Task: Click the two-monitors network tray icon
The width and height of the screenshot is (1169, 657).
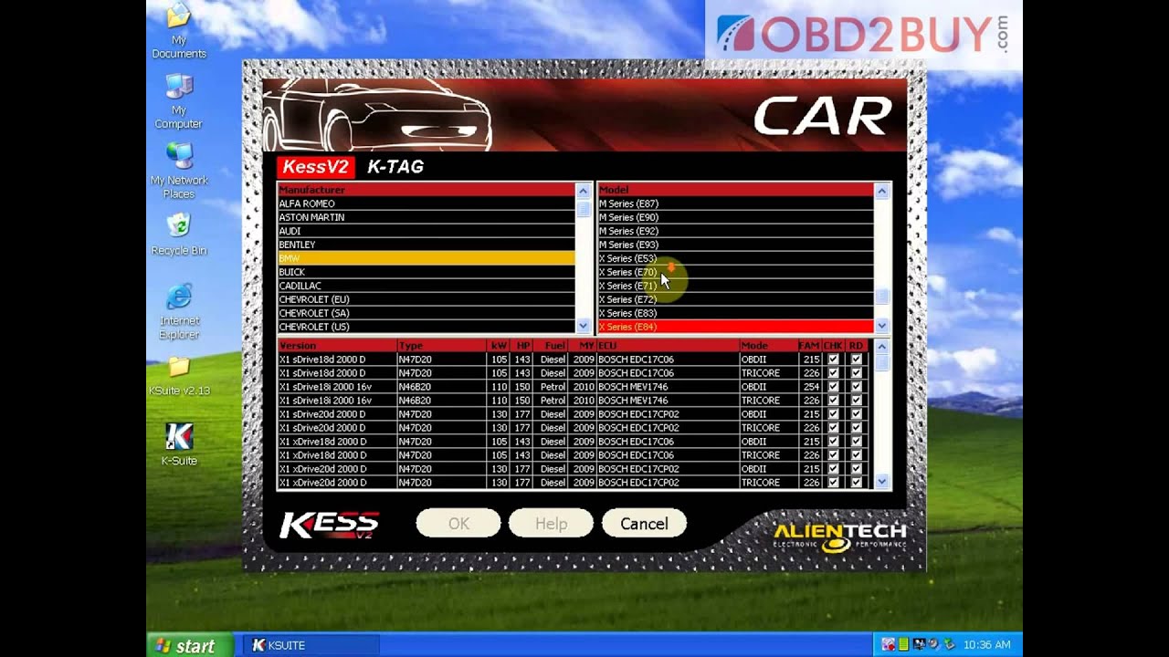Action: pyautogui.click(x=918, y=645)
